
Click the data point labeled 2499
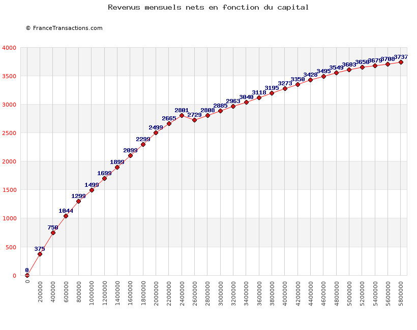click(x=156, y=133)
